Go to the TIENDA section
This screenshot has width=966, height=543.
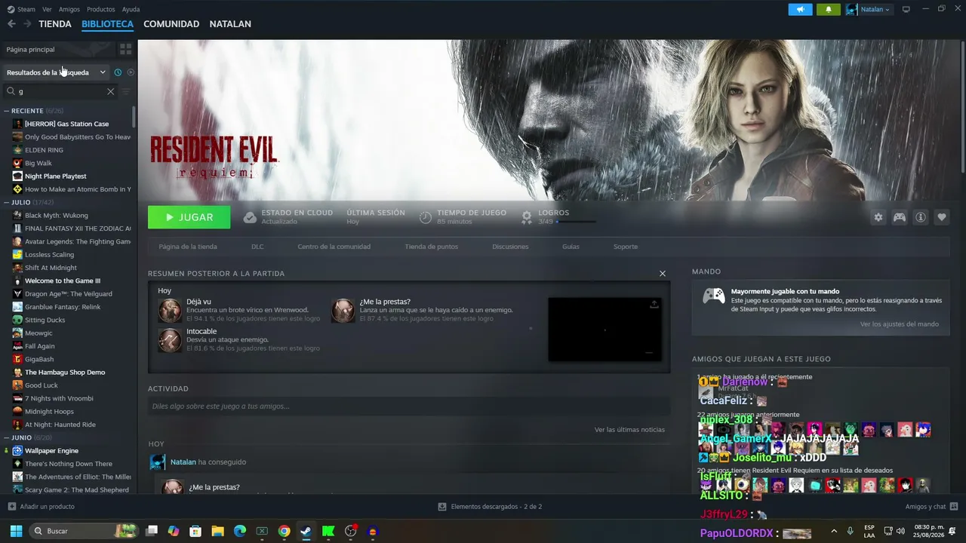click(x=55, y=24)
